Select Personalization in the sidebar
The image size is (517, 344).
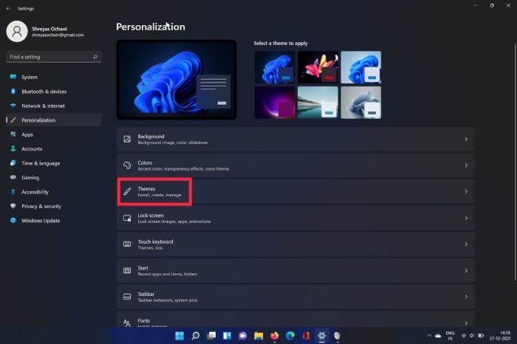[x=54, y=120]
